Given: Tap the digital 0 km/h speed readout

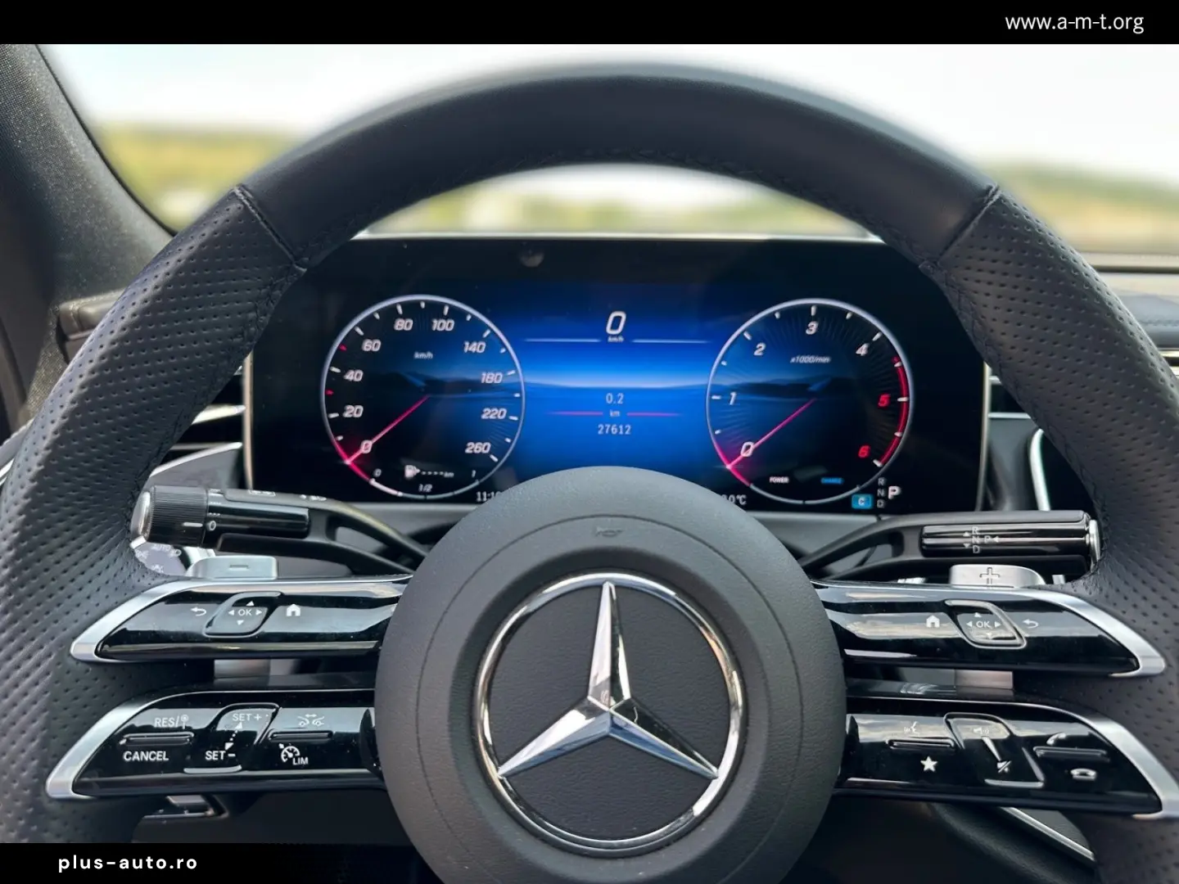Looking at the screenshot, I should pos(616,322).
